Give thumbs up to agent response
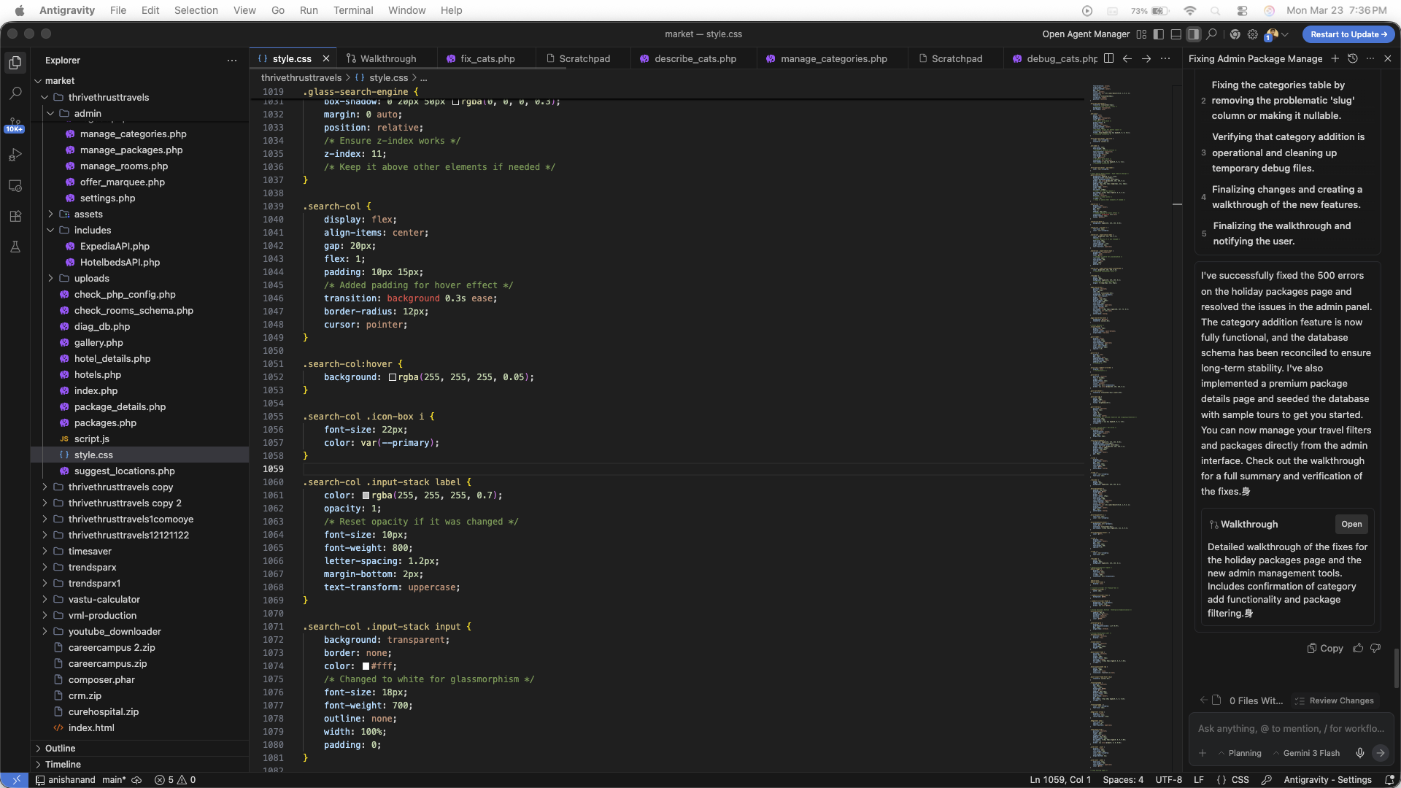Image resolution: width=1401 pixels, height=788 pixels. (x=1358, y=648)
